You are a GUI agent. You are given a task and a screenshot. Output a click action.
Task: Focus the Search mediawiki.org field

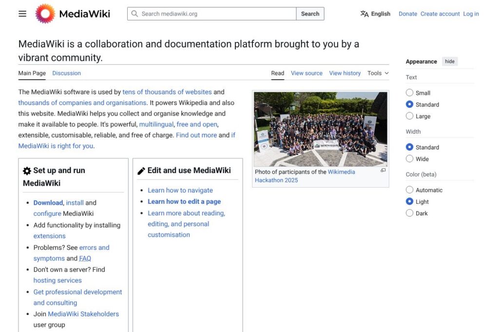[217, 14]
